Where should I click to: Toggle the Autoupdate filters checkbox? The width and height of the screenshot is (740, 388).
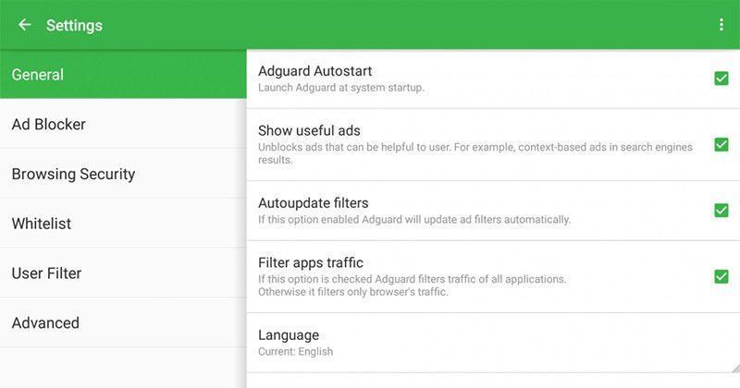pos(721,211)
